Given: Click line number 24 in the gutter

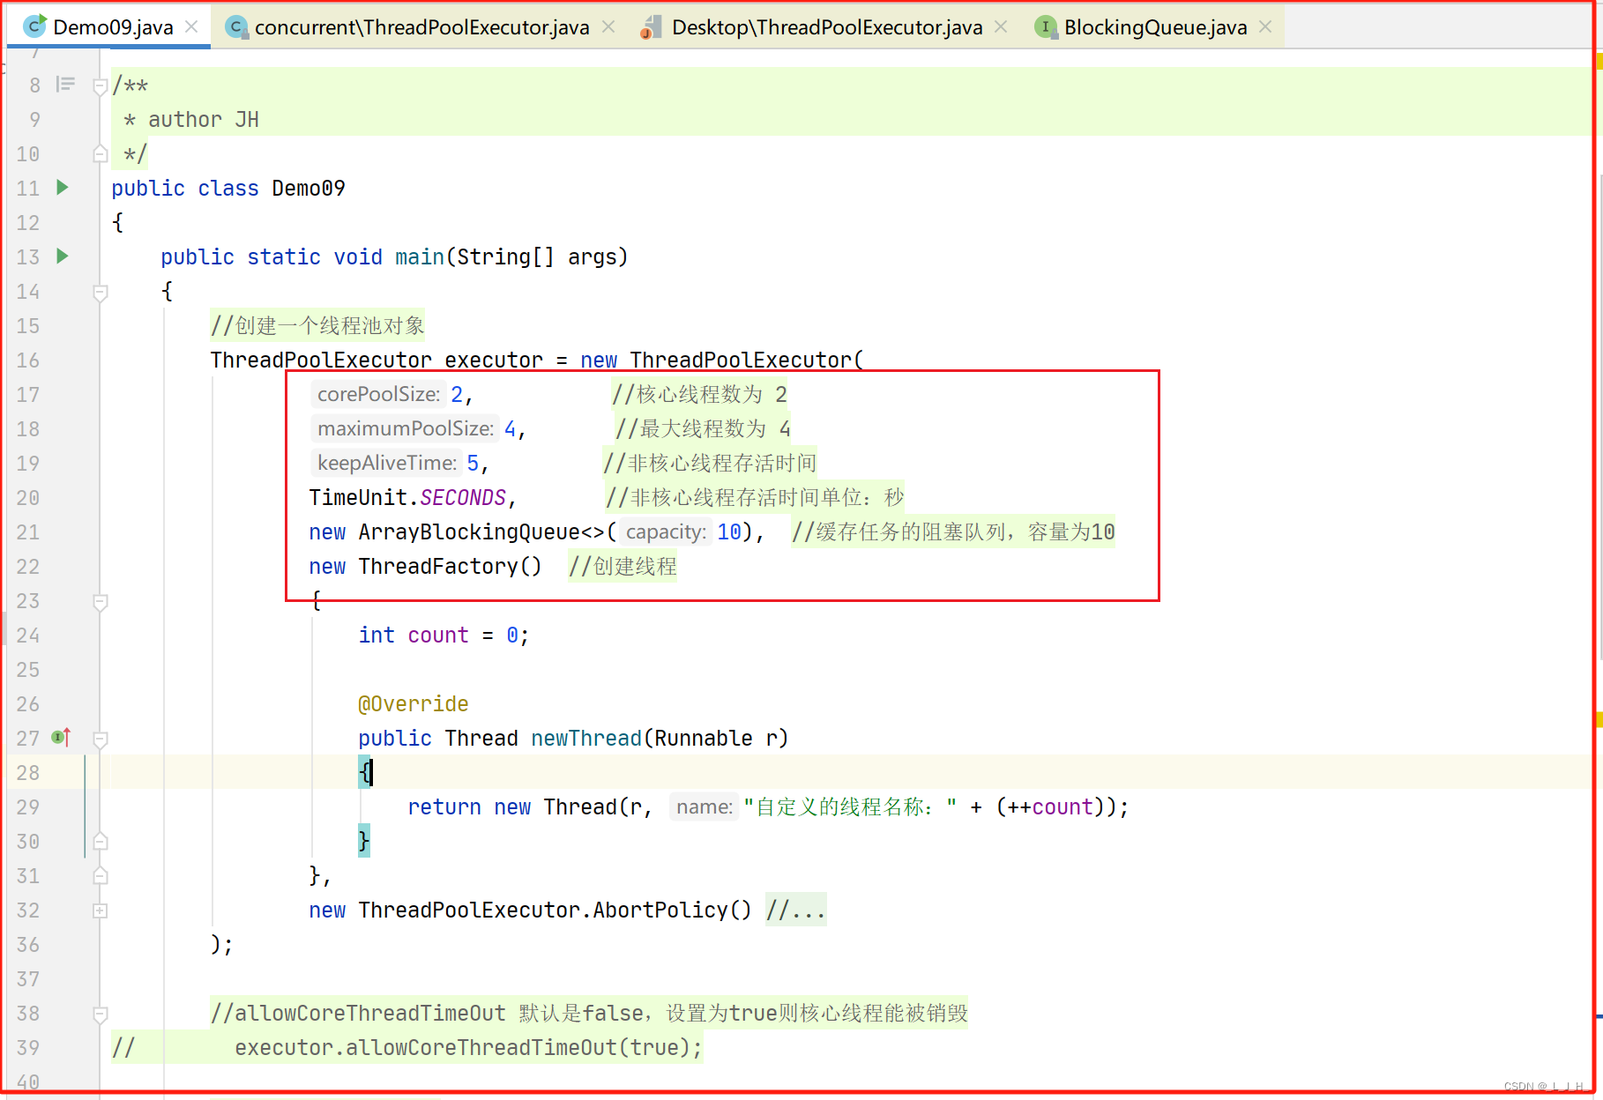Looking at the screenshot, I should point(28,635).
